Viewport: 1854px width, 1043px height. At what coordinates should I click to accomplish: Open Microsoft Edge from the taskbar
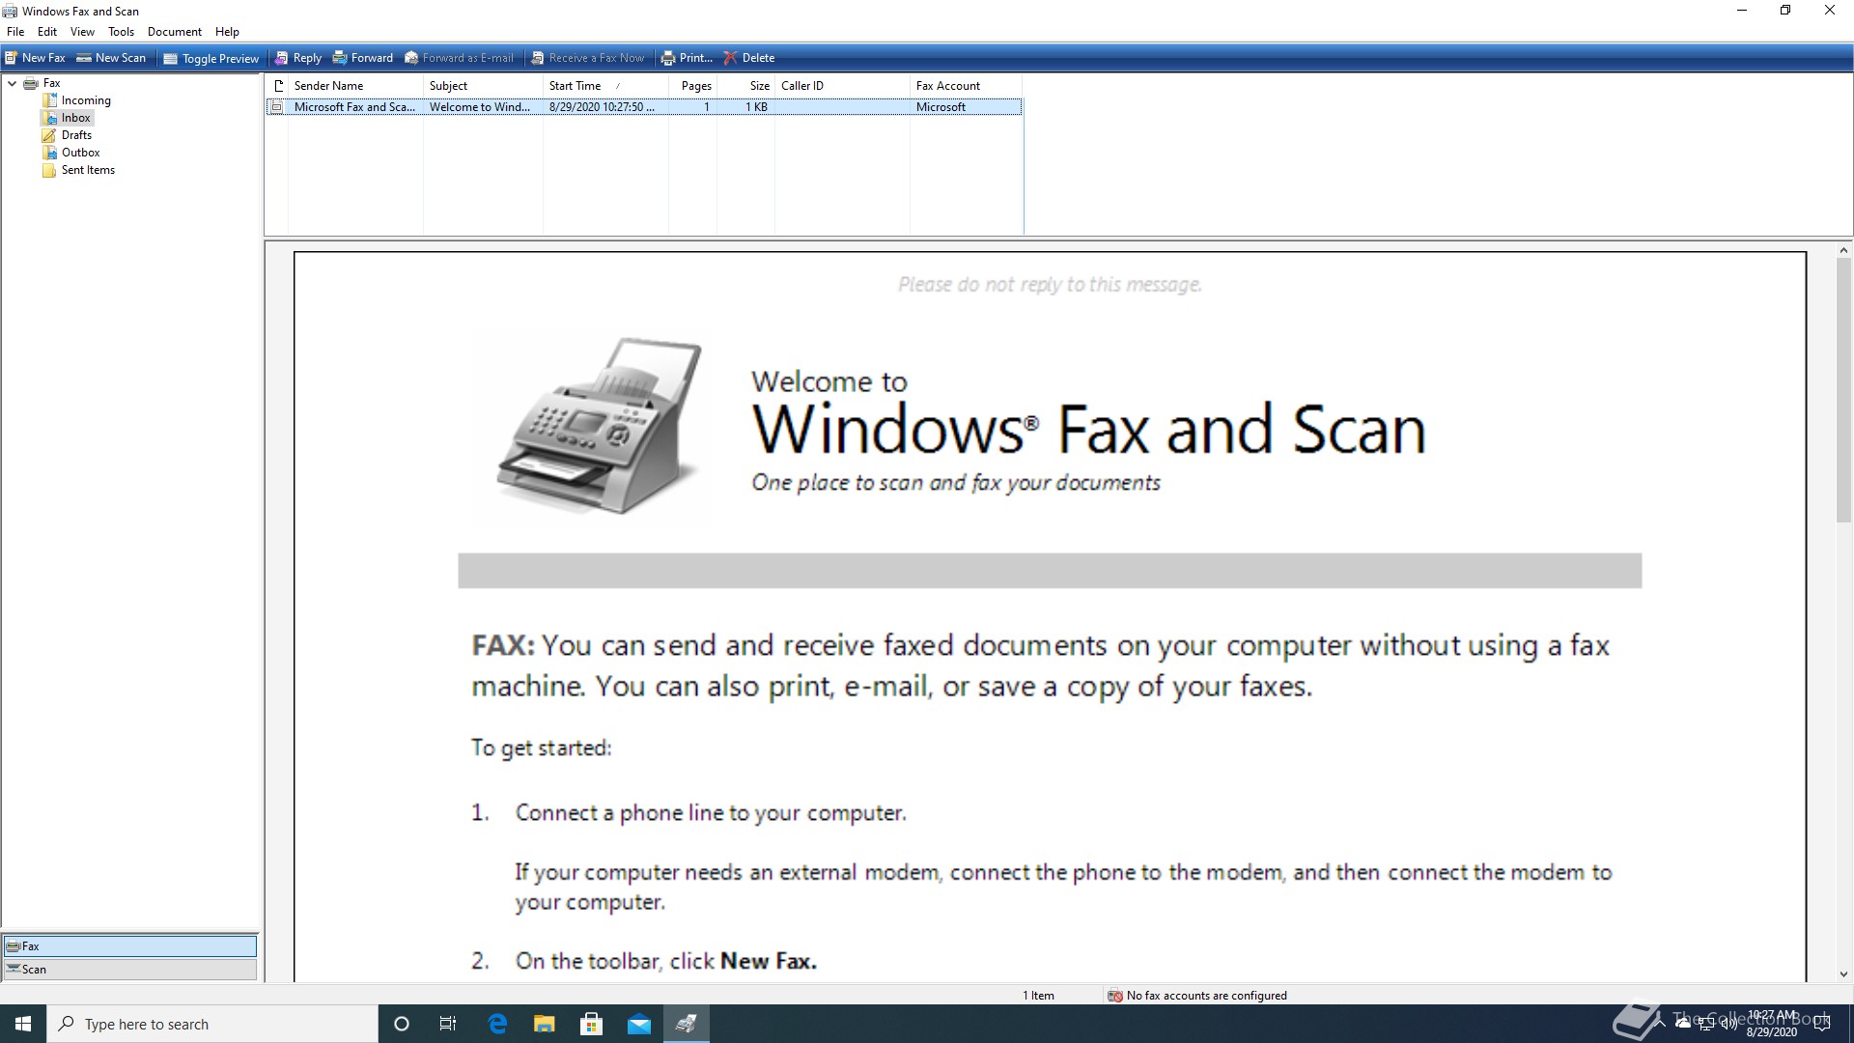pos(497,1024)
